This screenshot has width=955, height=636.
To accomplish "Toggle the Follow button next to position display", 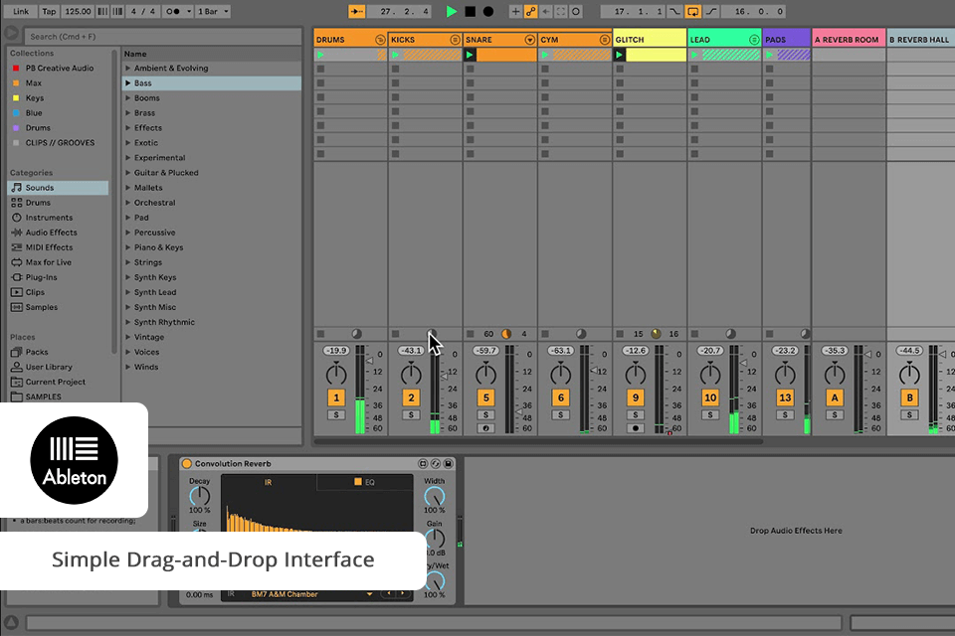I will [356, 12].
